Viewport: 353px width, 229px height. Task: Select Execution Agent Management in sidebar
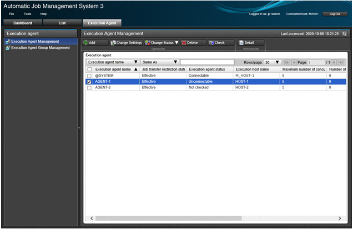click(41, 42)
